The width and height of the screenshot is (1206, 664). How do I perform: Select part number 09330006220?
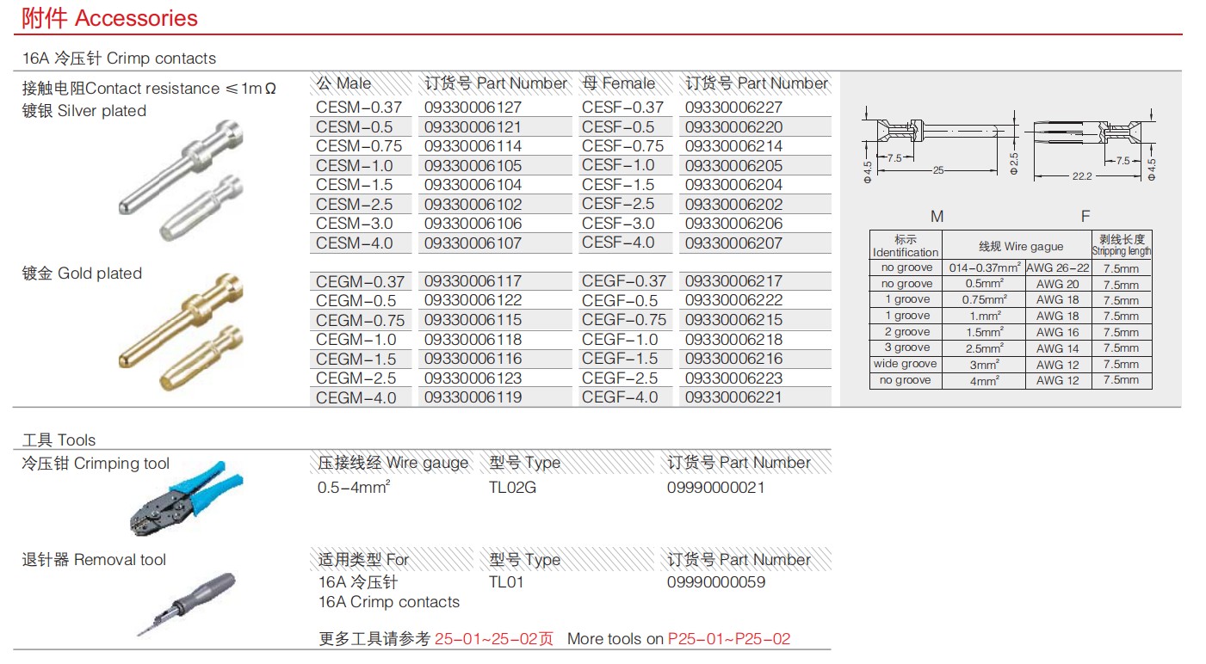point(733,127)
